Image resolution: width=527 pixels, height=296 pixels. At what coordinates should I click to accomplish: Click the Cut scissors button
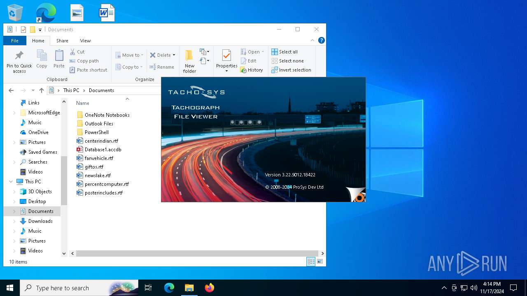click(x=77, y=52)
